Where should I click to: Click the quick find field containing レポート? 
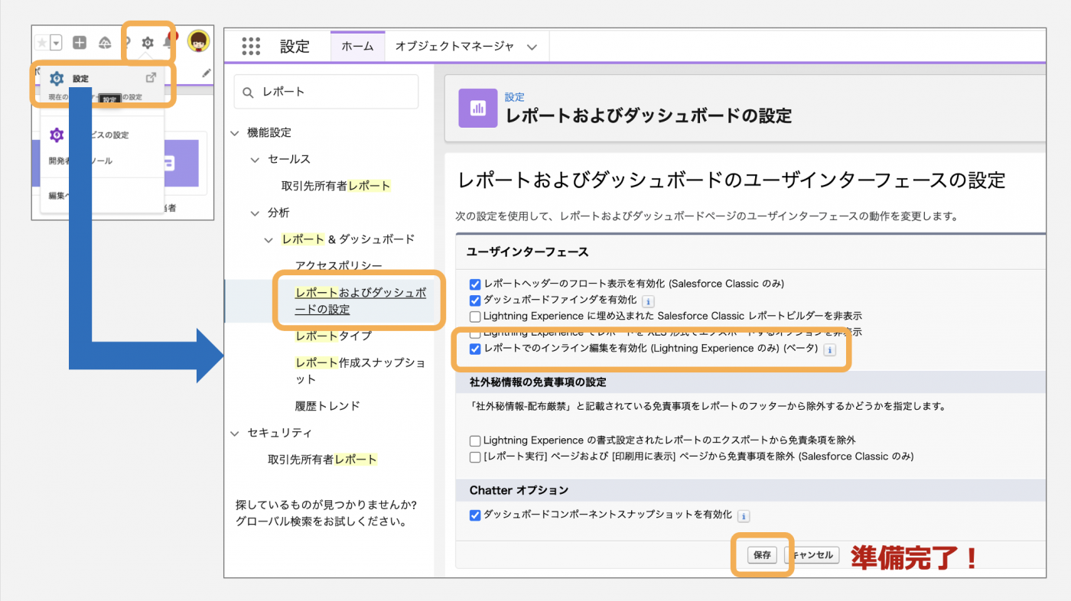pyautogui.click(x=327, y=92)
